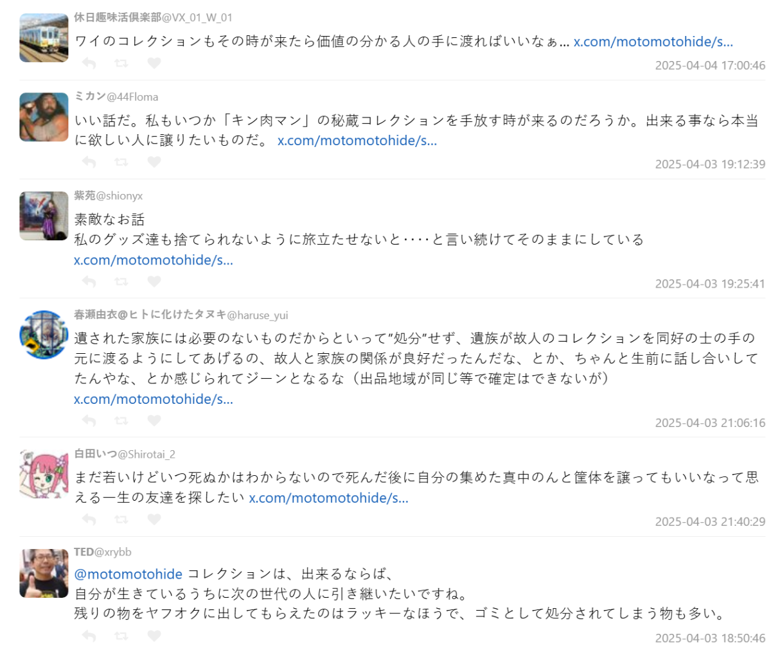Retweet the 春瀬由衣 tweet
The width and height of the screenshot is (771, 646).
point(121,421)
